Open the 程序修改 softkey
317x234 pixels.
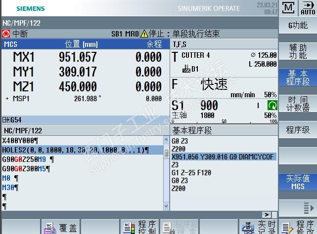click(298, 227)
